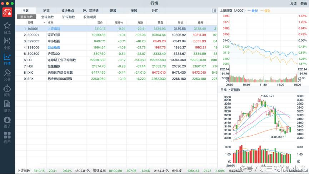Click the HSI current price 21574.76
Screen dimensions: 309x174
click(x=99, y=67)
